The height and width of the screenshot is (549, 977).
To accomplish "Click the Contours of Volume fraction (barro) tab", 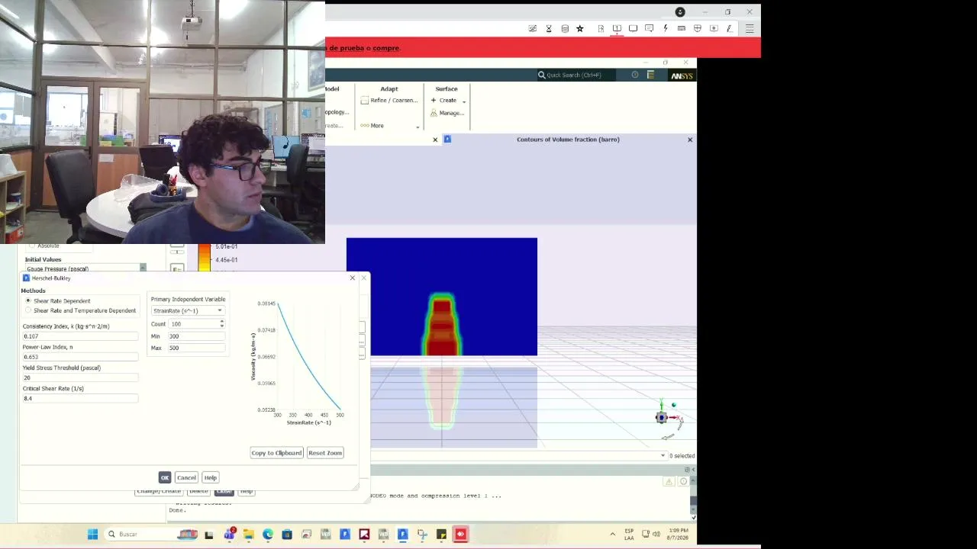I will [568, 140].
